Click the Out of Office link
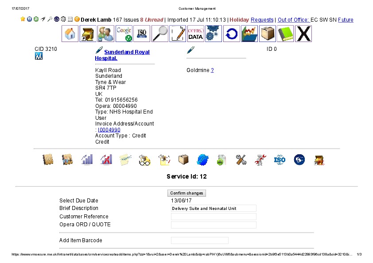The height and width of the screenshot is (263, 373). click(x=293, y=20)
